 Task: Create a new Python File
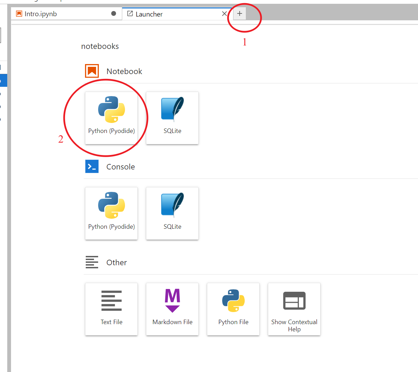(233, 309)
